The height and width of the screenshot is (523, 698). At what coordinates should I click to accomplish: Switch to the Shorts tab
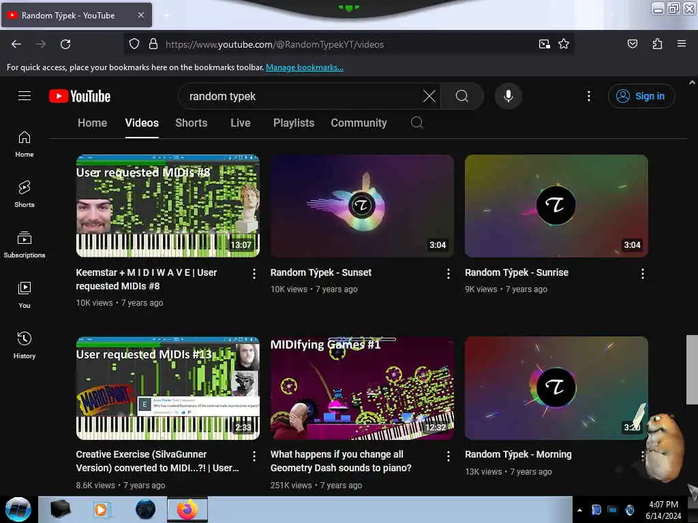[192, 123]
